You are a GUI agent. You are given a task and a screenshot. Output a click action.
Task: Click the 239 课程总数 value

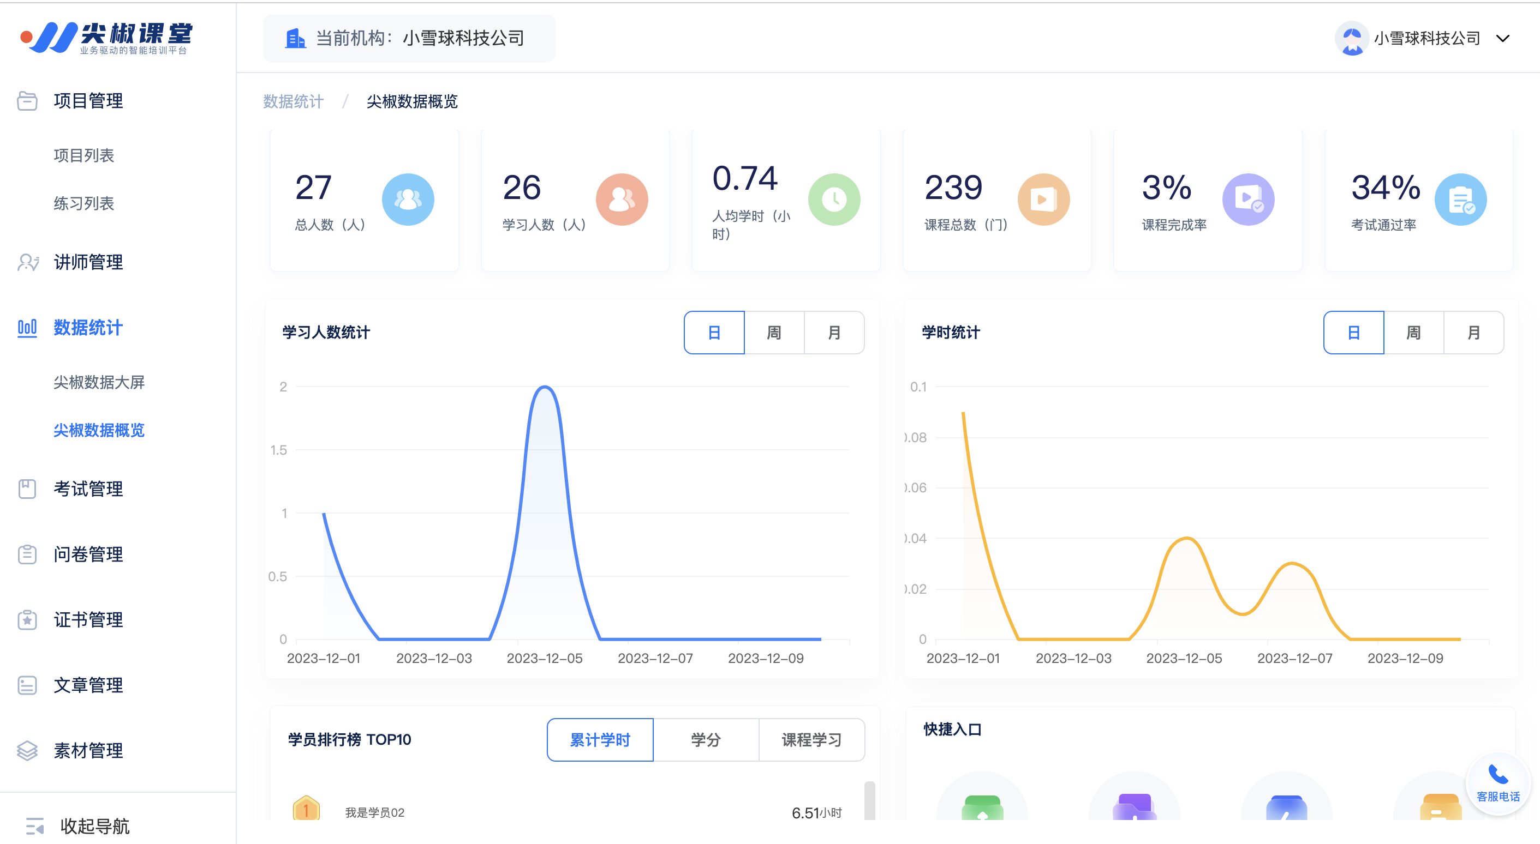click(953, 188)
